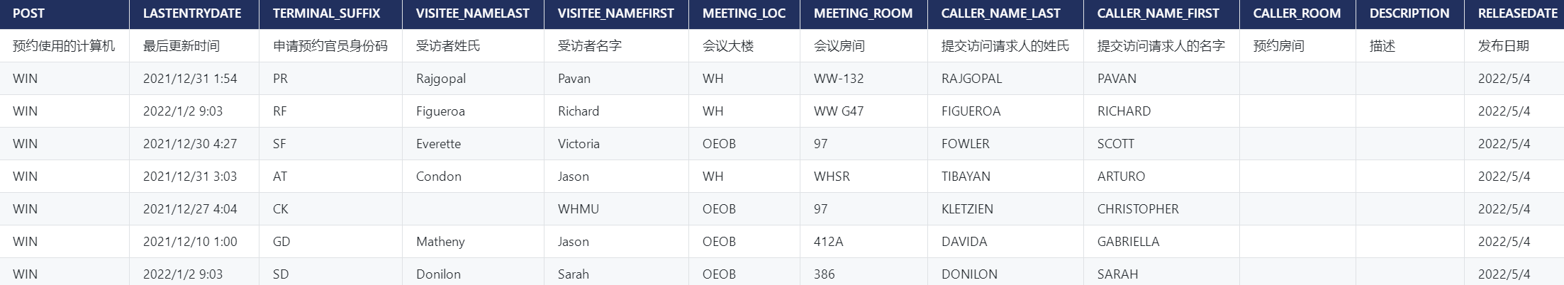The width and height of the screenshot is (1564, 285).
Task: Select the cell containing Rajgopal
Action: (441, 79)
